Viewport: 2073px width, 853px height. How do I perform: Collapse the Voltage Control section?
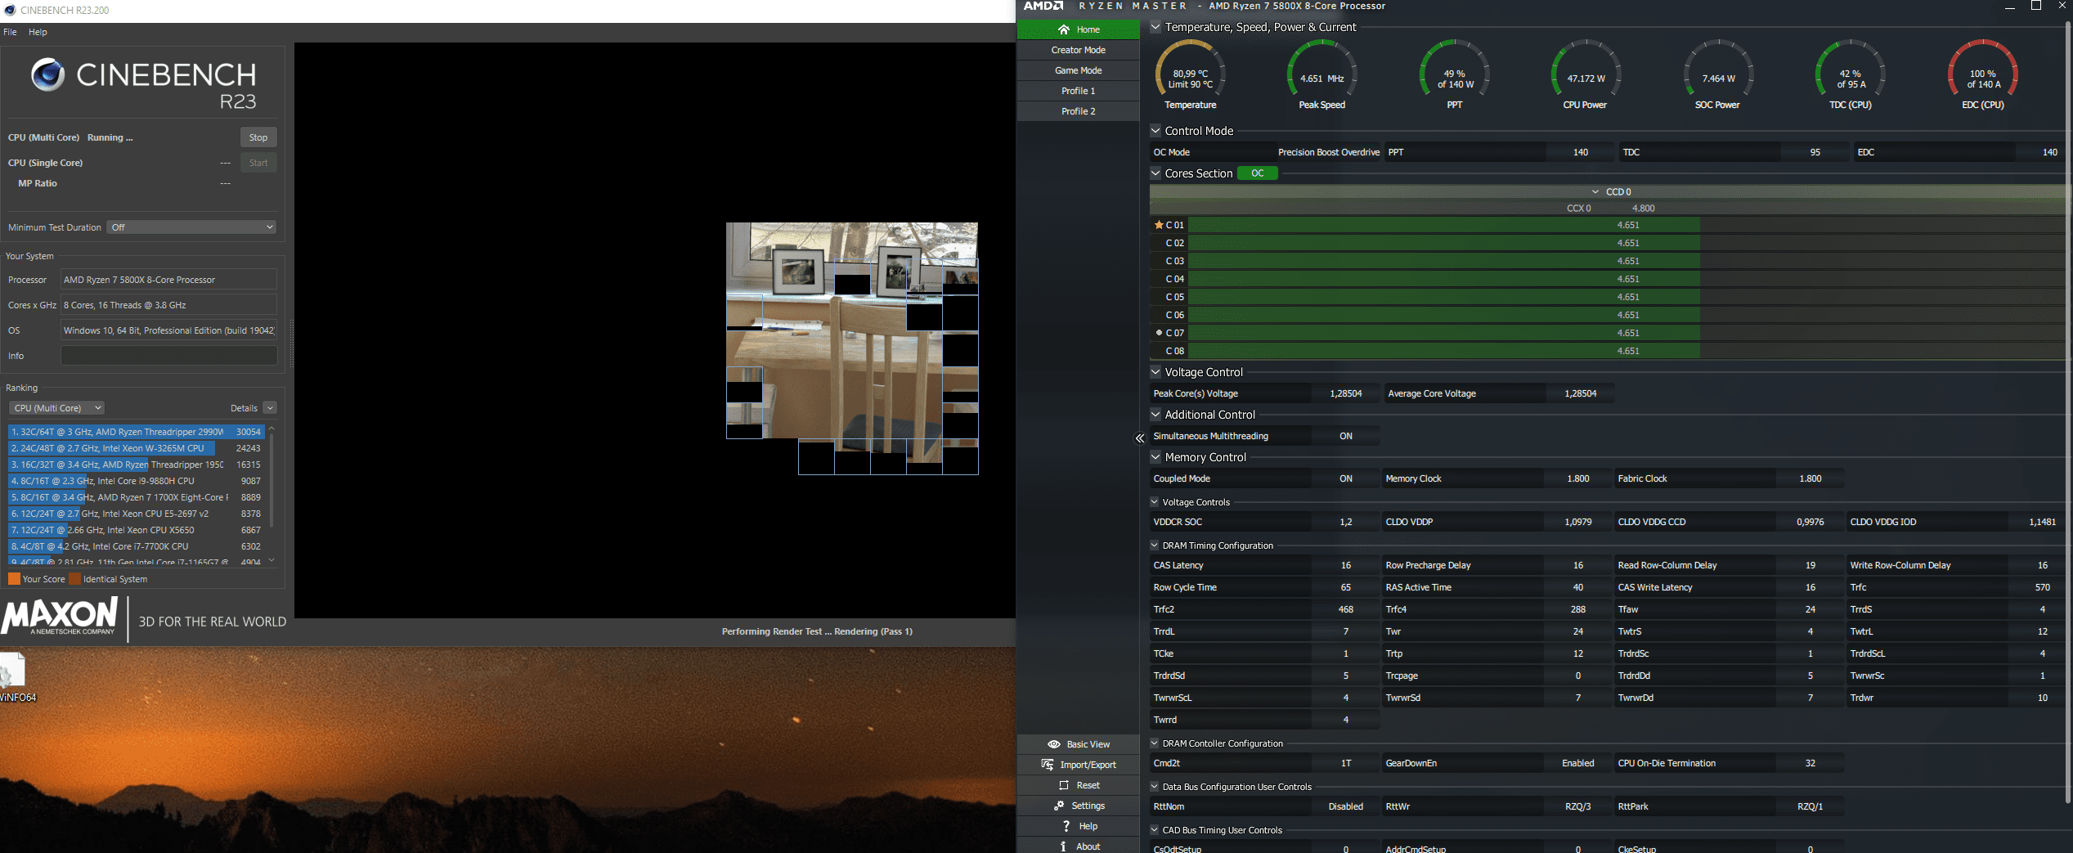coord(1155,372)
